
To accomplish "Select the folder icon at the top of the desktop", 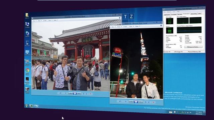I will click(x=27, y=15).
